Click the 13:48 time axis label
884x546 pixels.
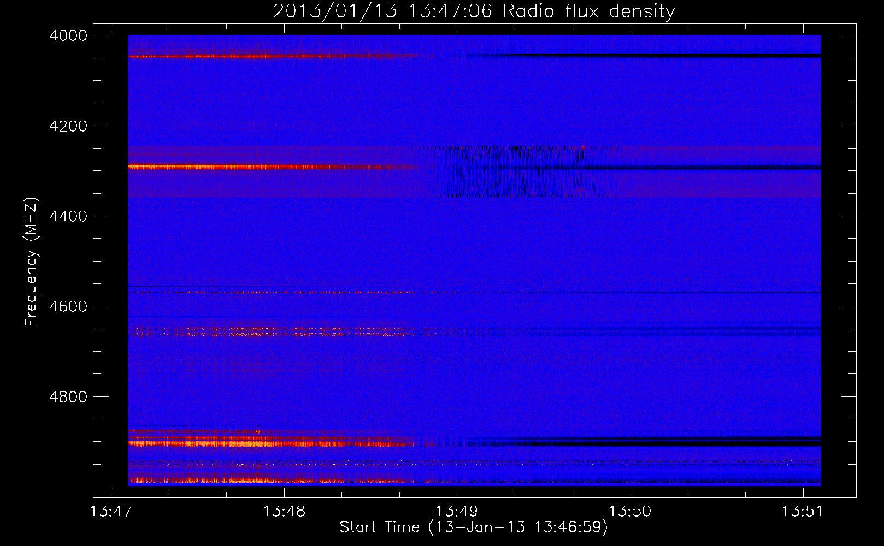[284, 512]
